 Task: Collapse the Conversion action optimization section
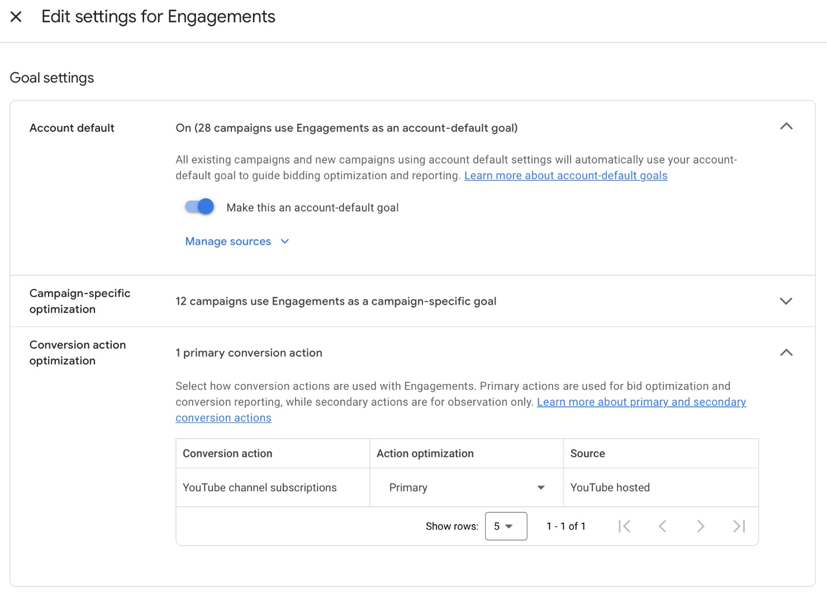pos(786,353)
